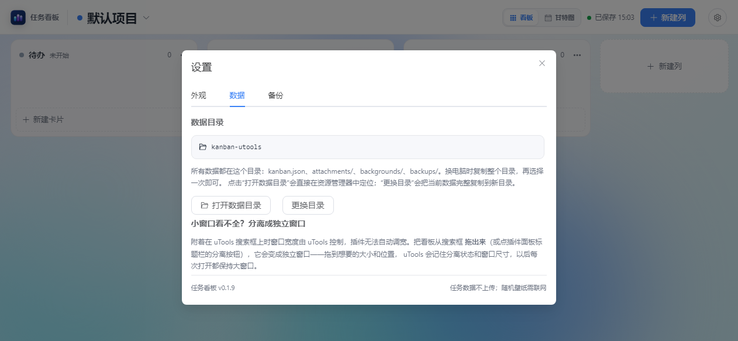Click the 设置 dialog title
This screenshot has width=738, height=341.
(x=202, y=67)
